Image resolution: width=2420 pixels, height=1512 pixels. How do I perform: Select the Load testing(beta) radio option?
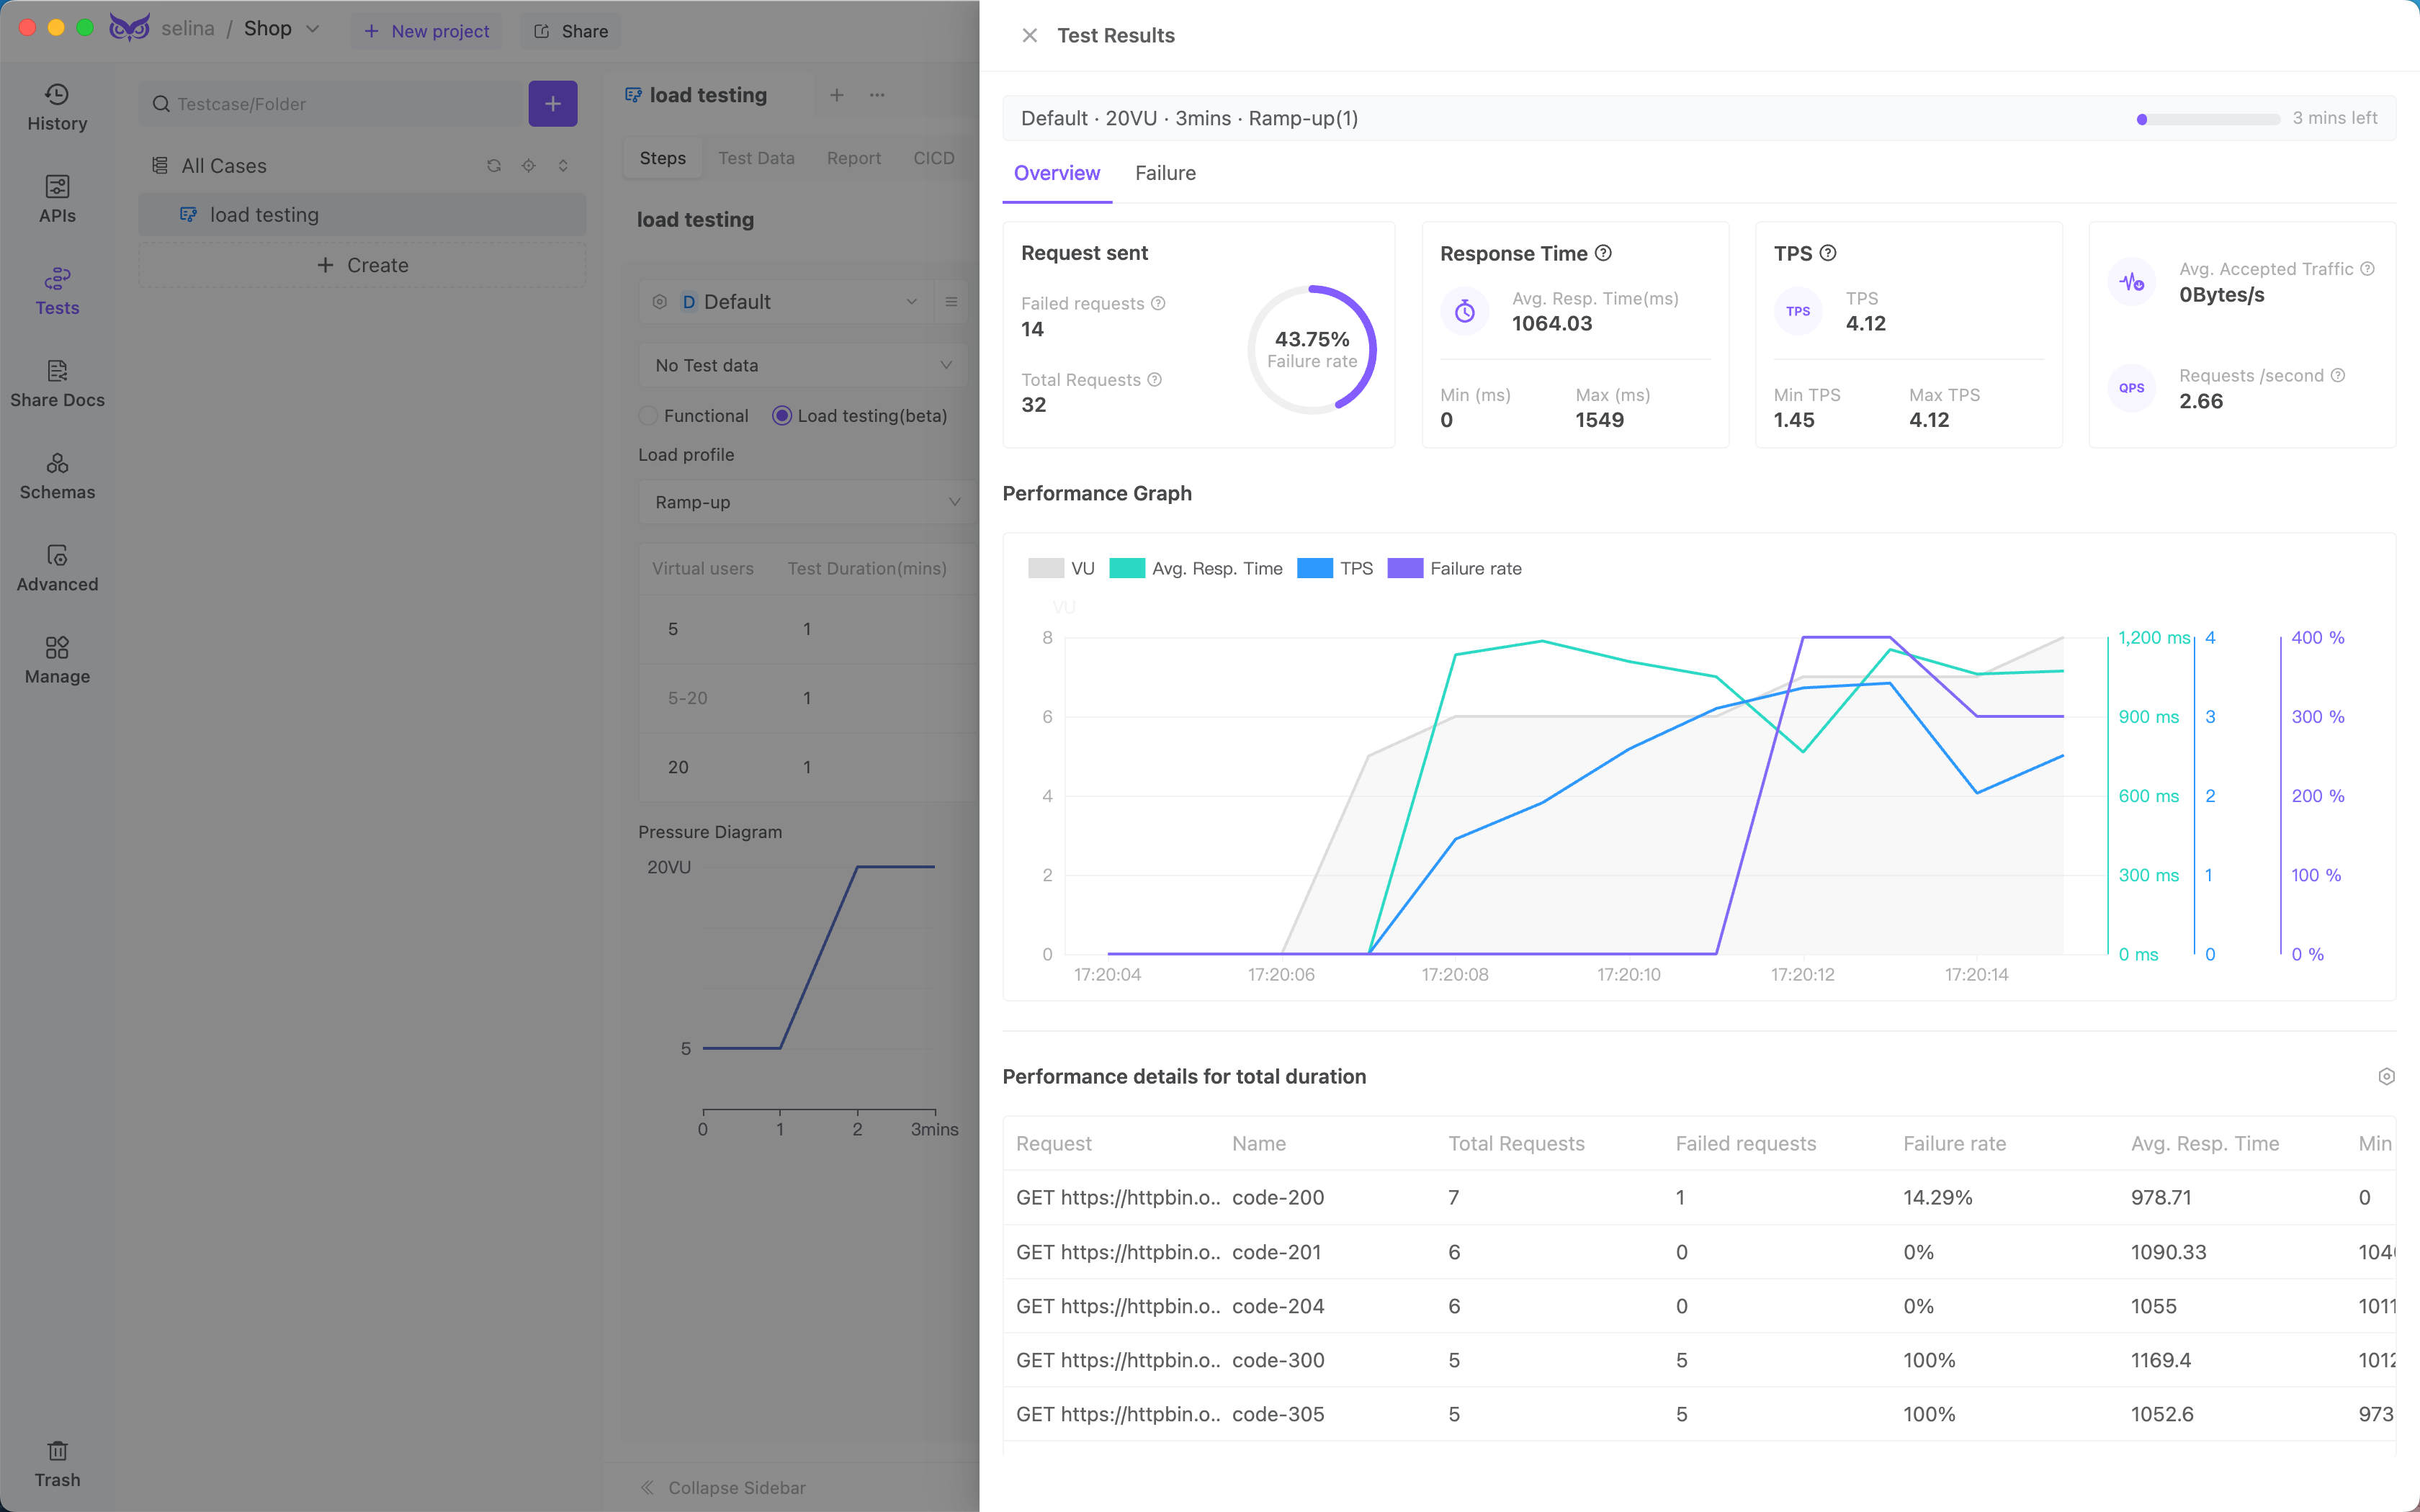[x=782, y=416]
